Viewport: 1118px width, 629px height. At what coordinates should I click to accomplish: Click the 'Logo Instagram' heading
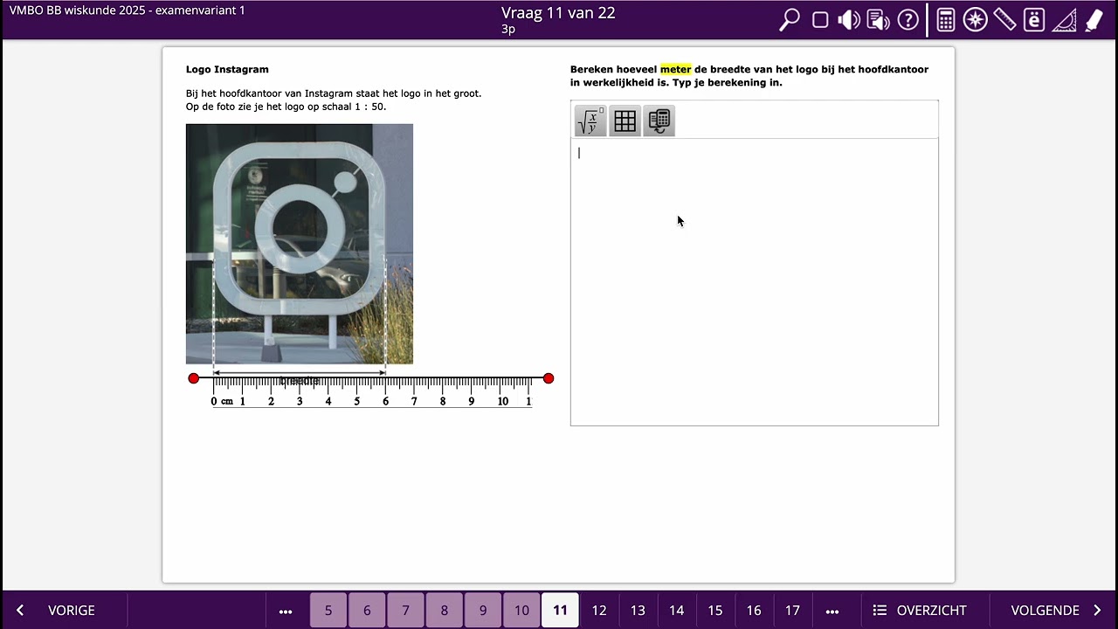pos(227,69)
